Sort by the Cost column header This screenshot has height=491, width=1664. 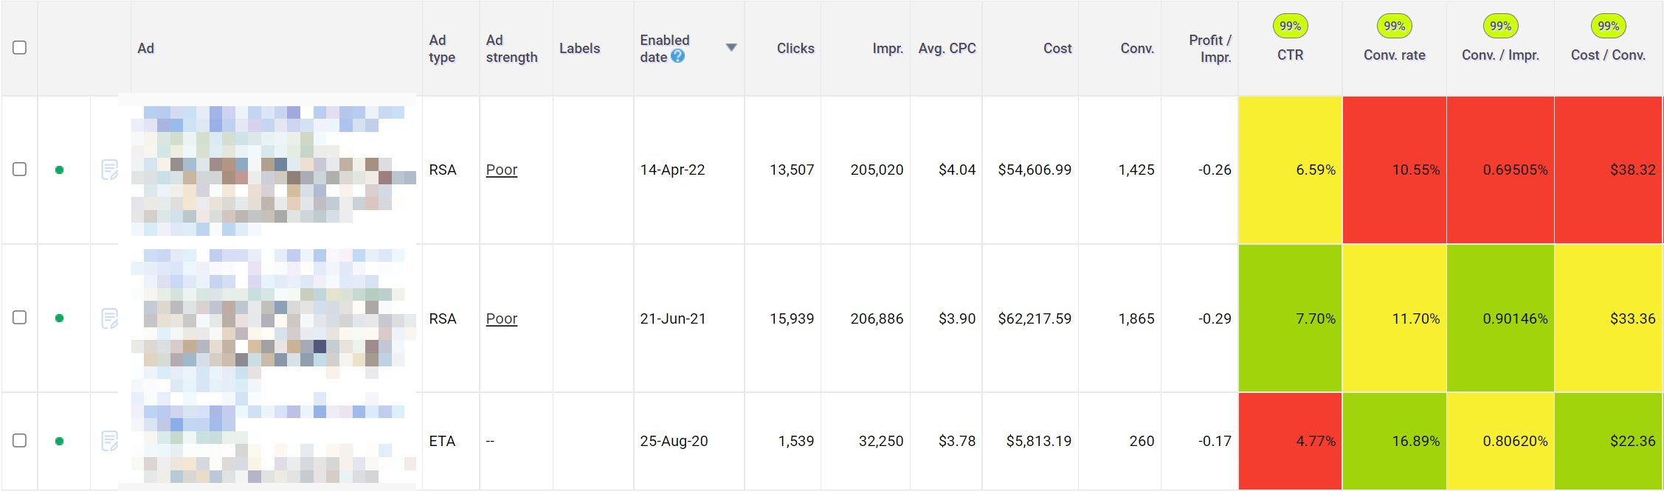coord(1057,49)
